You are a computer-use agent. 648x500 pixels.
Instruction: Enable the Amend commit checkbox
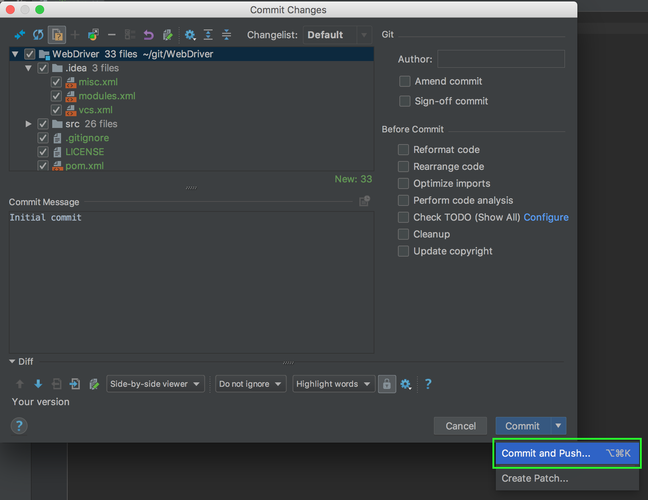(405, 81)
